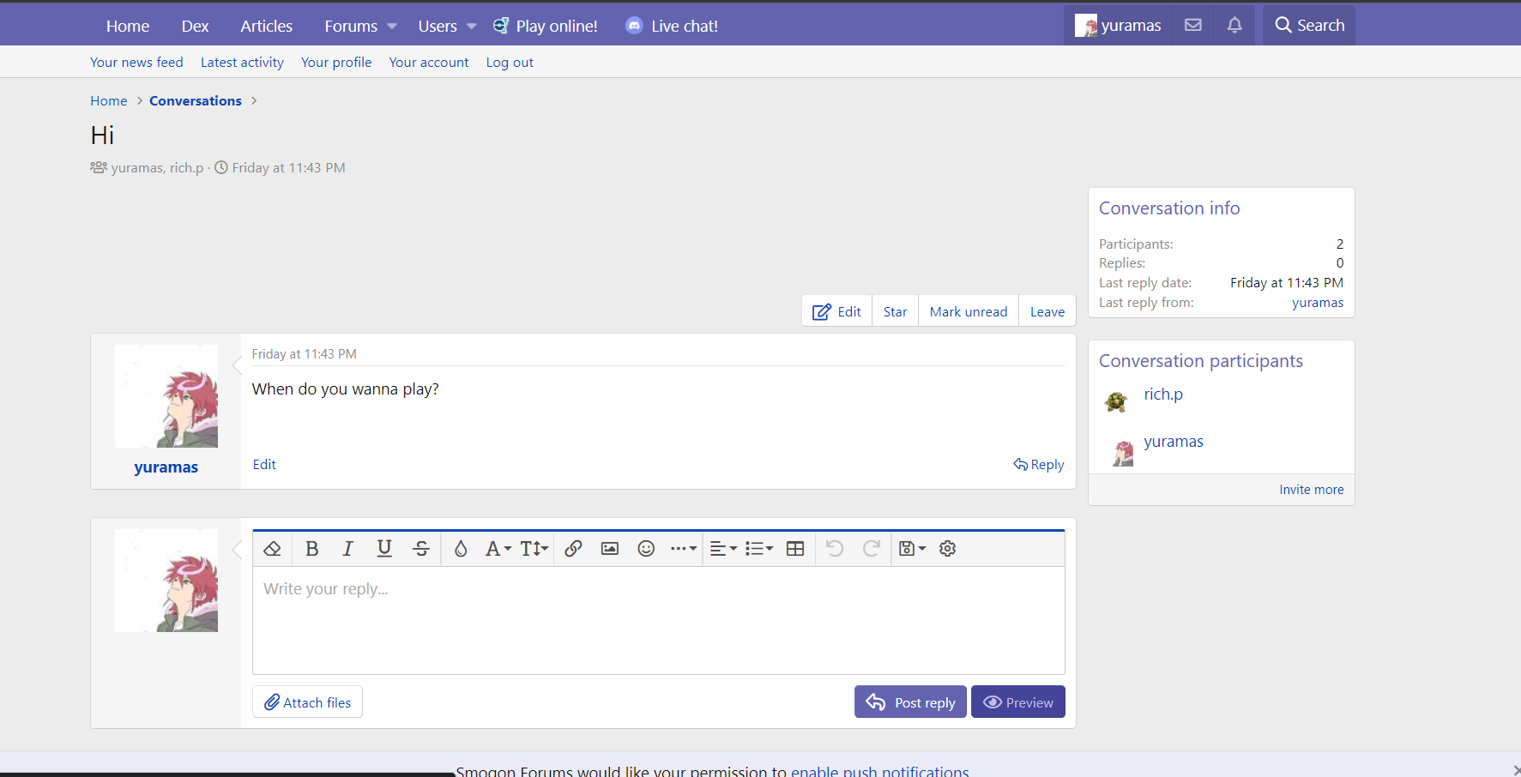
Task: Click the Invite more link
Action: tap(1311, 490)
